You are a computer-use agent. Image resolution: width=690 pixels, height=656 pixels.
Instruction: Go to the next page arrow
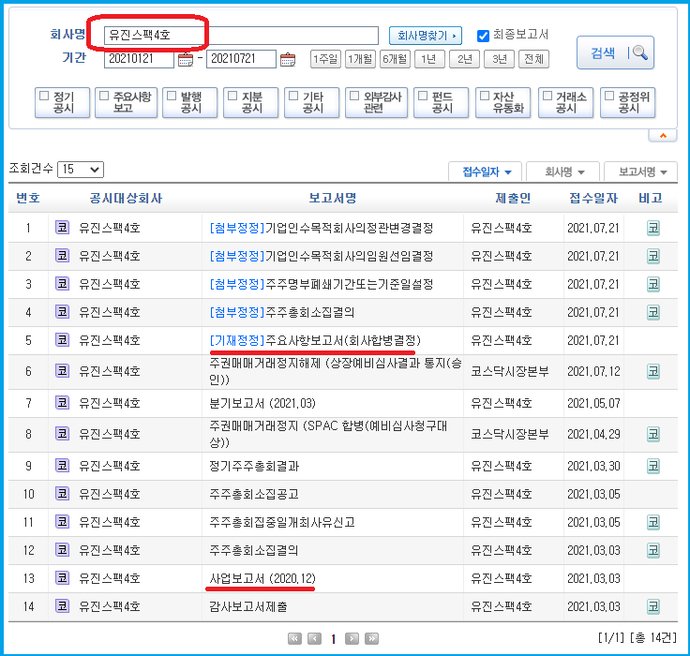(352, 638)
